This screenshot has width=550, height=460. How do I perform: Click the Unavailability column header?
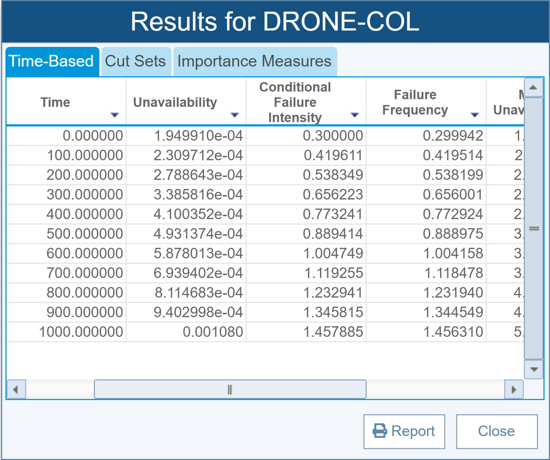tap(175, 102)
